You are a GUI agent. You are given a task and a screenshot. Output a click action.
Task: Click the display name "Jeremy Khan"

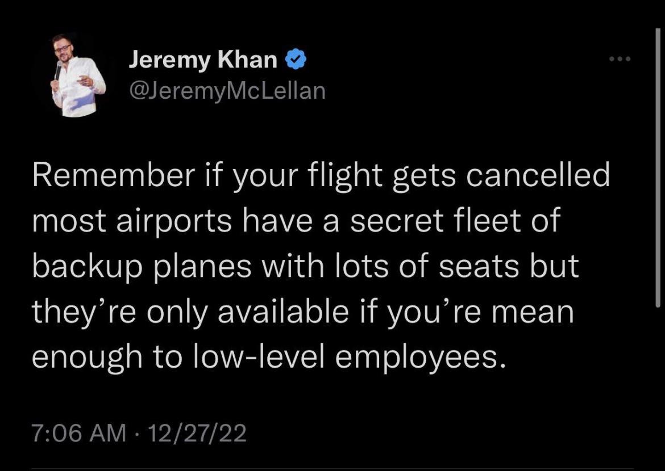203,60
